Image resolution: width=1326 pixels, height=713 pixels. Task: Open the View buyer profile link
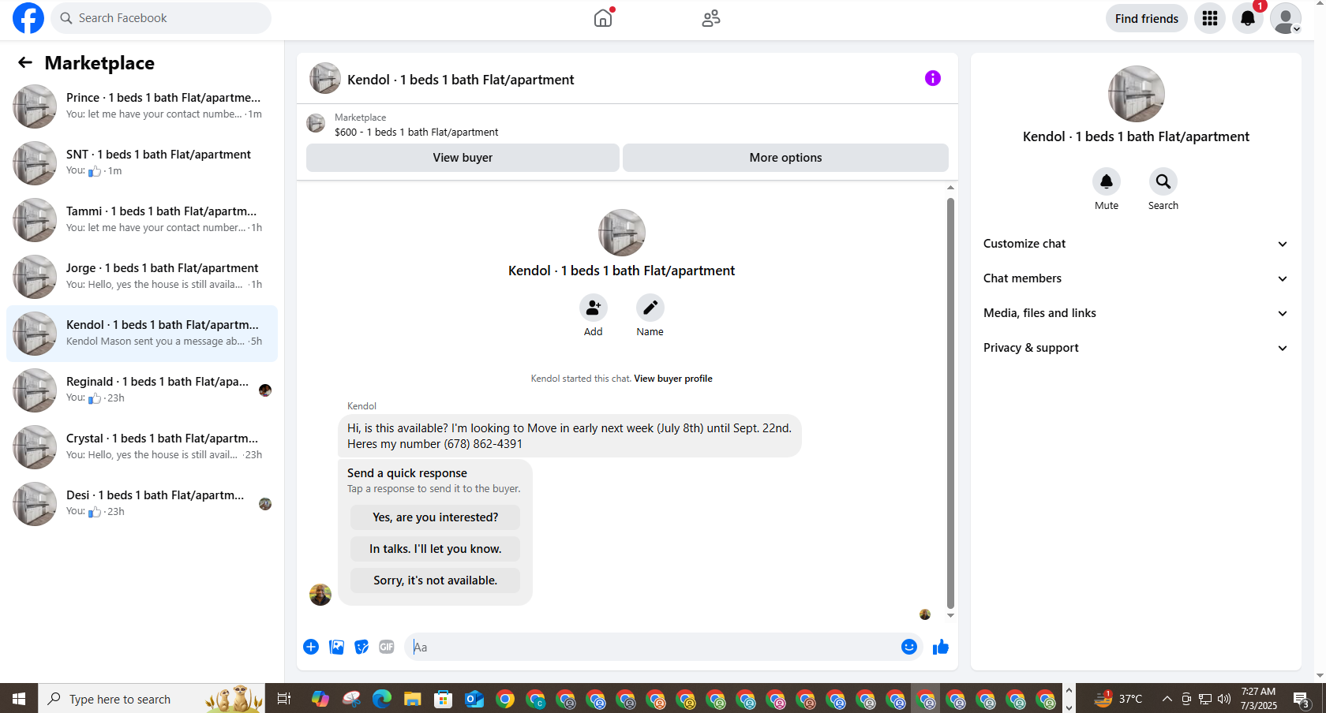[673, 379]
